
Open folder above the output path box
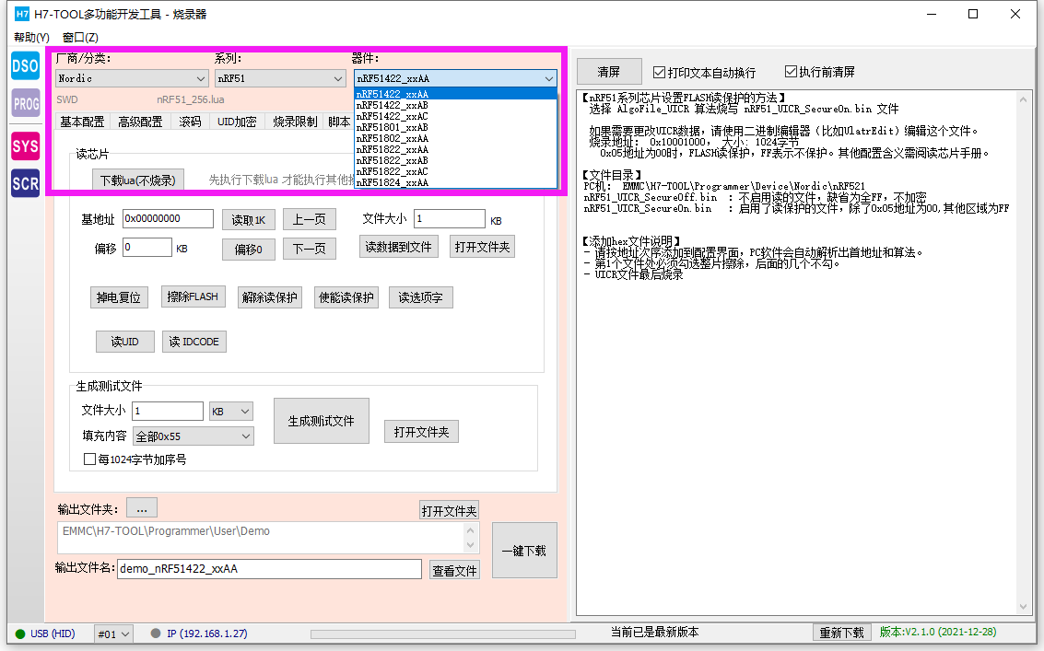[x=449, y=510]
